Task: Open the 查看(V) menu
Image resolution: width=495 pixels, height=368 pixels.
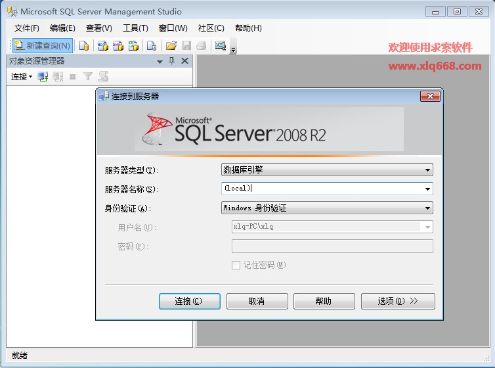Action: (x=99, y=28)
